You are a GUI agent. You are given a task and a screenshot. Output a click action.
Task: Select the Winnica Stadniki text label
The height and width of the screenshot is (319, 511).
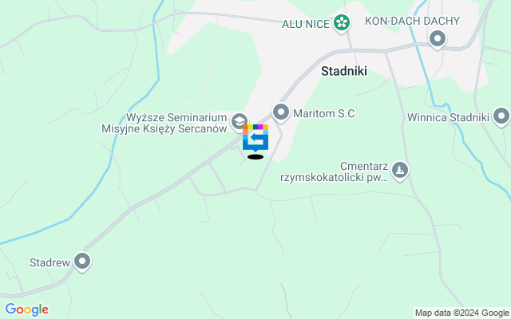pyautogui.click(x=449, y=117)
